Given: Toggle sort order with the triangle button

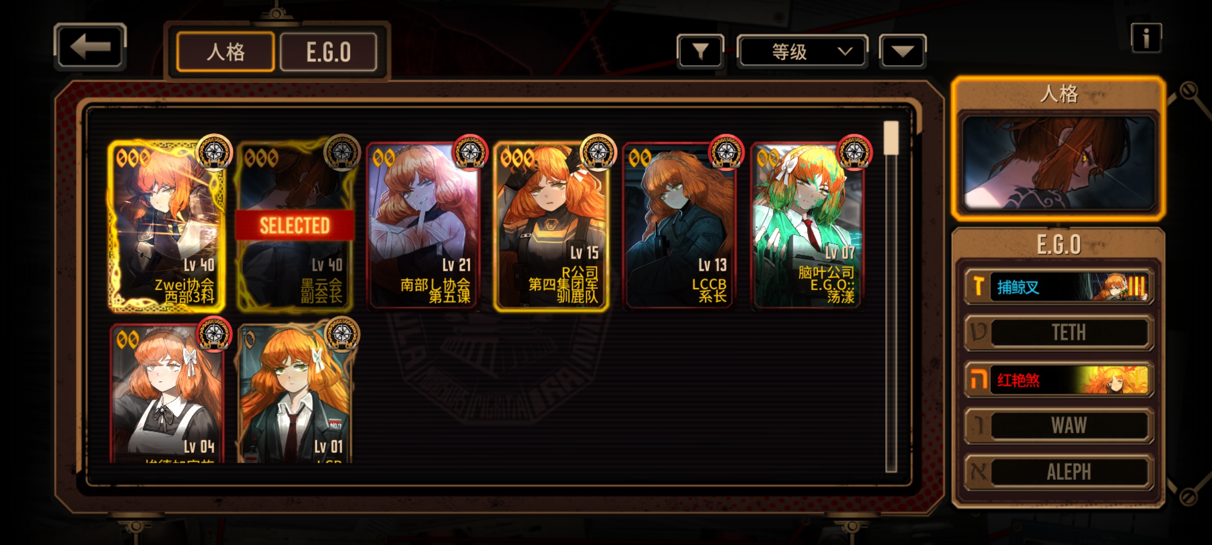Looking at the screenshot, I should point(902,51).
